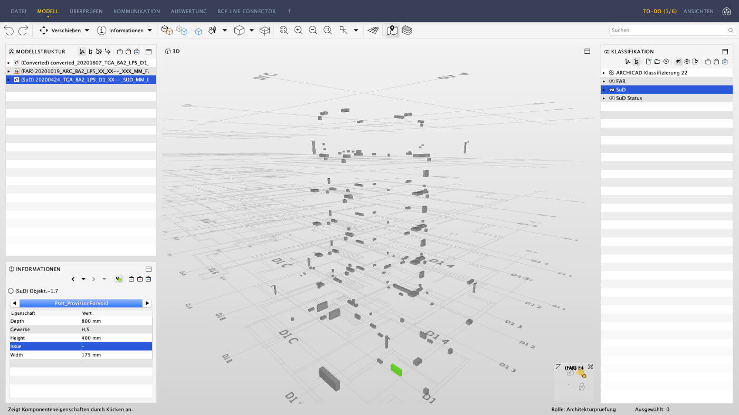Toggle visibility with the eye icon in Klassifikation
The width and height of the screenshot is (739, 415).
(678, 61)
